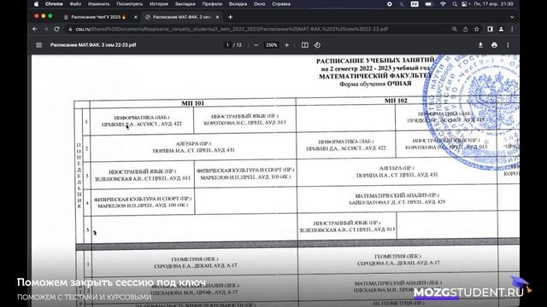
Task: Open the История menu
Action: (x=159, y=4)
